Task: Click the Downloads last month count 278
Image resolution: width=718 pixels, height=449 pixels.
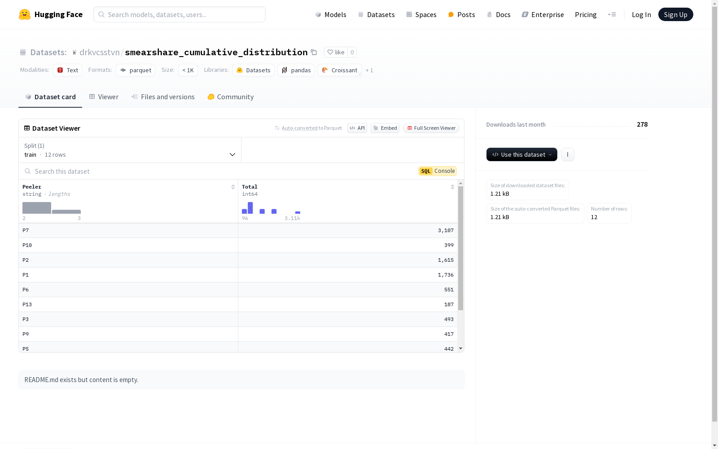Action: coord(642,124)
